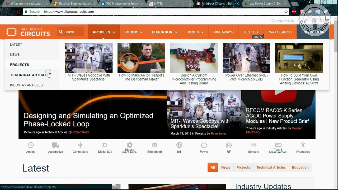
Task: Close the Electrical Engineering browser tab
Action: (95, 4)
